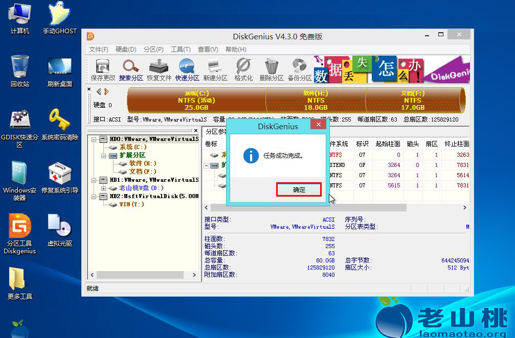Viewport: 515px width, 338px height.
Task: Select 系统(C:) in the disk tree
Action: pos(133,147)
